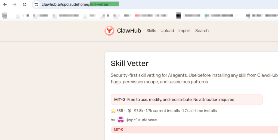278x140 pixels.
Task: Click the spclaudehome author avatar
Action: [121, 120]
